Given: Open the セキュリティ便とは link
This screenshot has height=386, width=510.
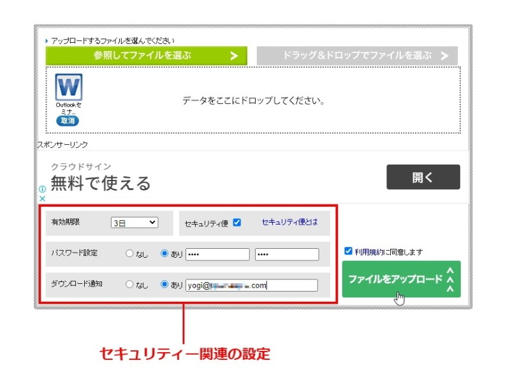Looking at the screenshot, I should [x=289, y=222].
